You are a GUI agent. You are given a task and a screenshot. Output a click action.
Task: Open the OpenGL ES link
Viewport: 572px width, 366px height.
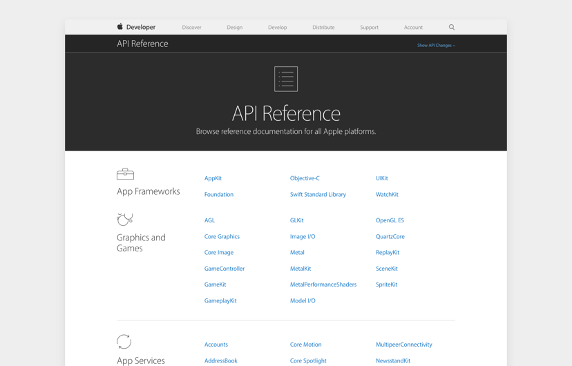(x=390, y=220)
